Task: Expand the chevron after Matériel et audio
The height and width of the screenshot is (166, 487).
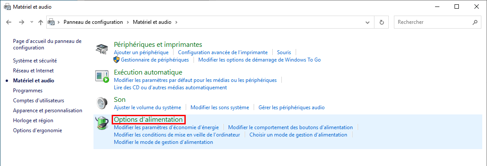Action: (x=177, y=22)
